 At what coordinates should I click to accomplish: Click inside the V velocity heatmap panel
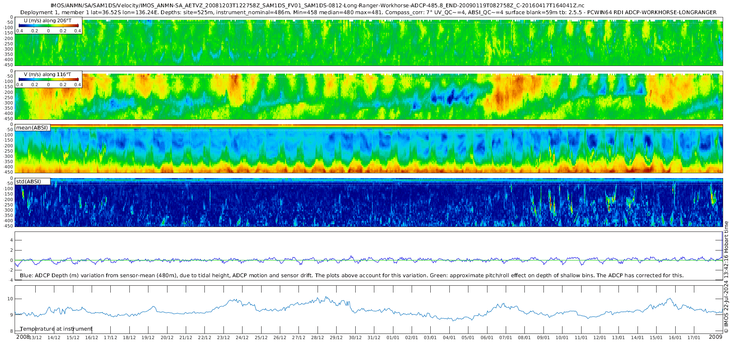pos(369,95)
